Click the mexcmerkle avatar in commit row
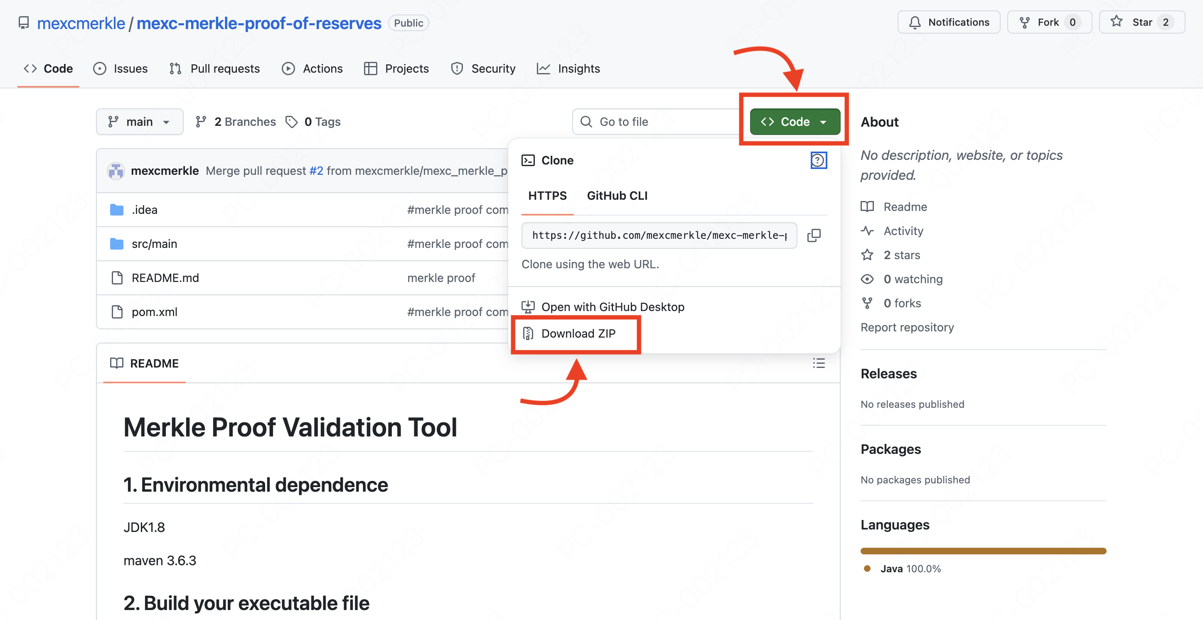Image resolution: width=1203 pixels, height=620 pixels. (116, 171)
